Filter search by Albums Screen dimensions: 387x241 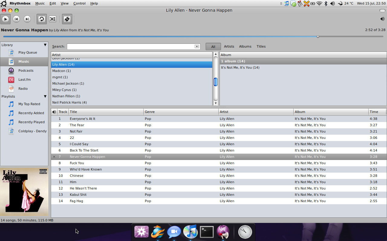(x=245, y=46)
